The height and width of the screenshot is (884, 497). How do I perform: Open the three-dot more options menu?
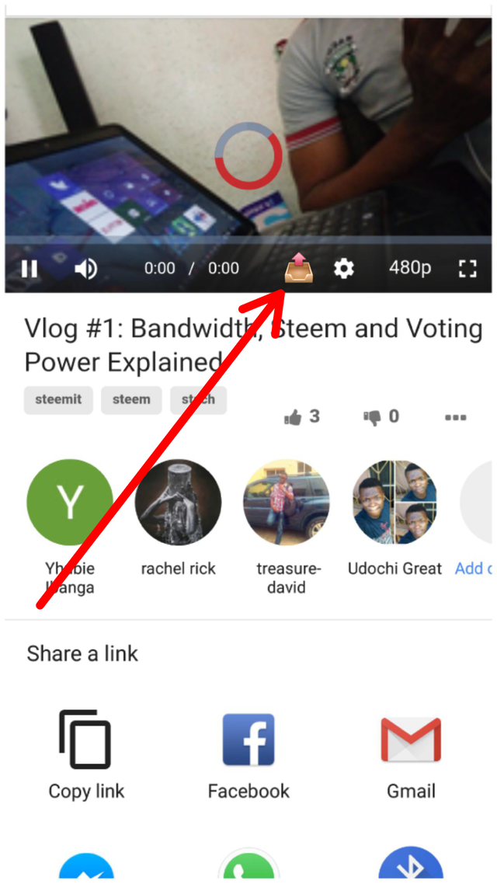[455, 418]
